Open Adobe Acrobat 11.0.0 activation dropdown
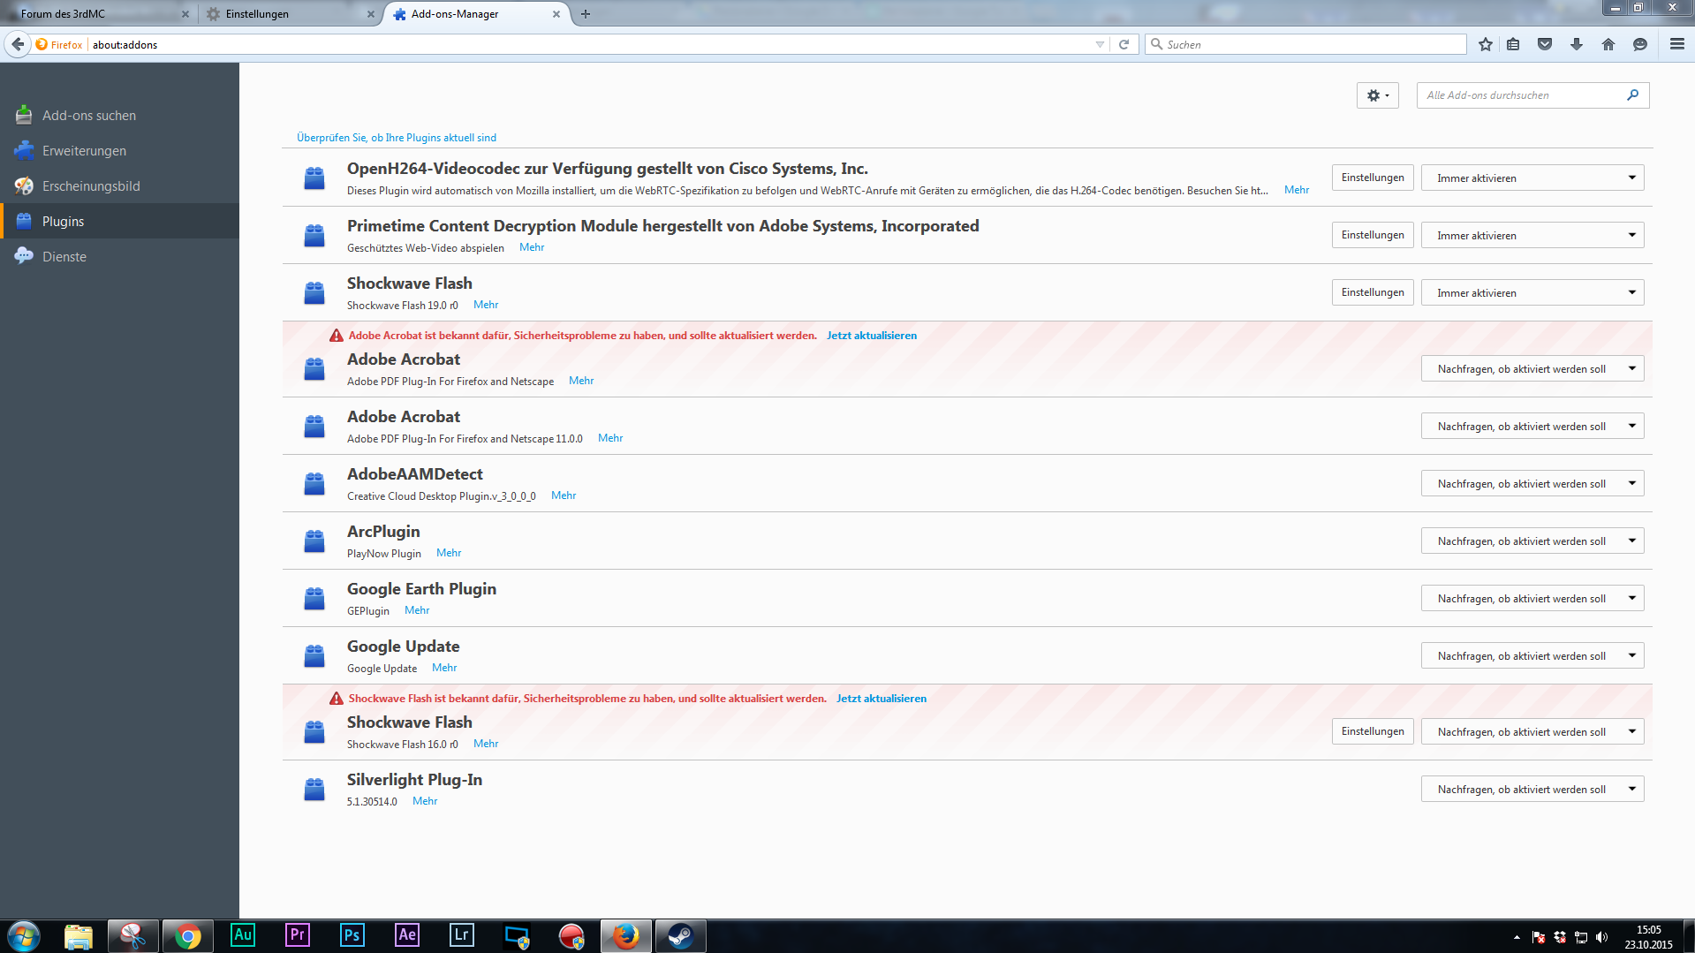This screenshot has width=1695, height=953. pyautogui.click(x=1532, y=426)
